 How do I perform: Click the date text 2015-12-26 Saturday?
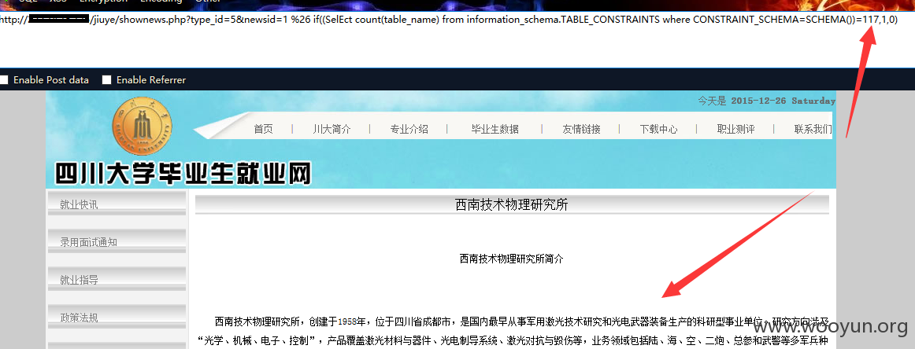click(x=783, y=101)
